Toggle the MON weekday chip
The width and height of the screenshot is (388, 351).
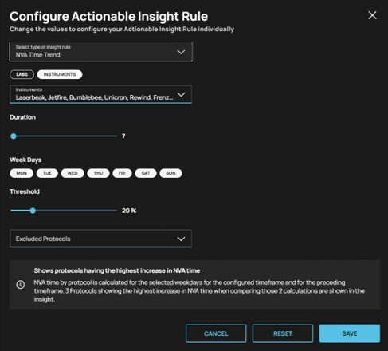pos(22,173)
